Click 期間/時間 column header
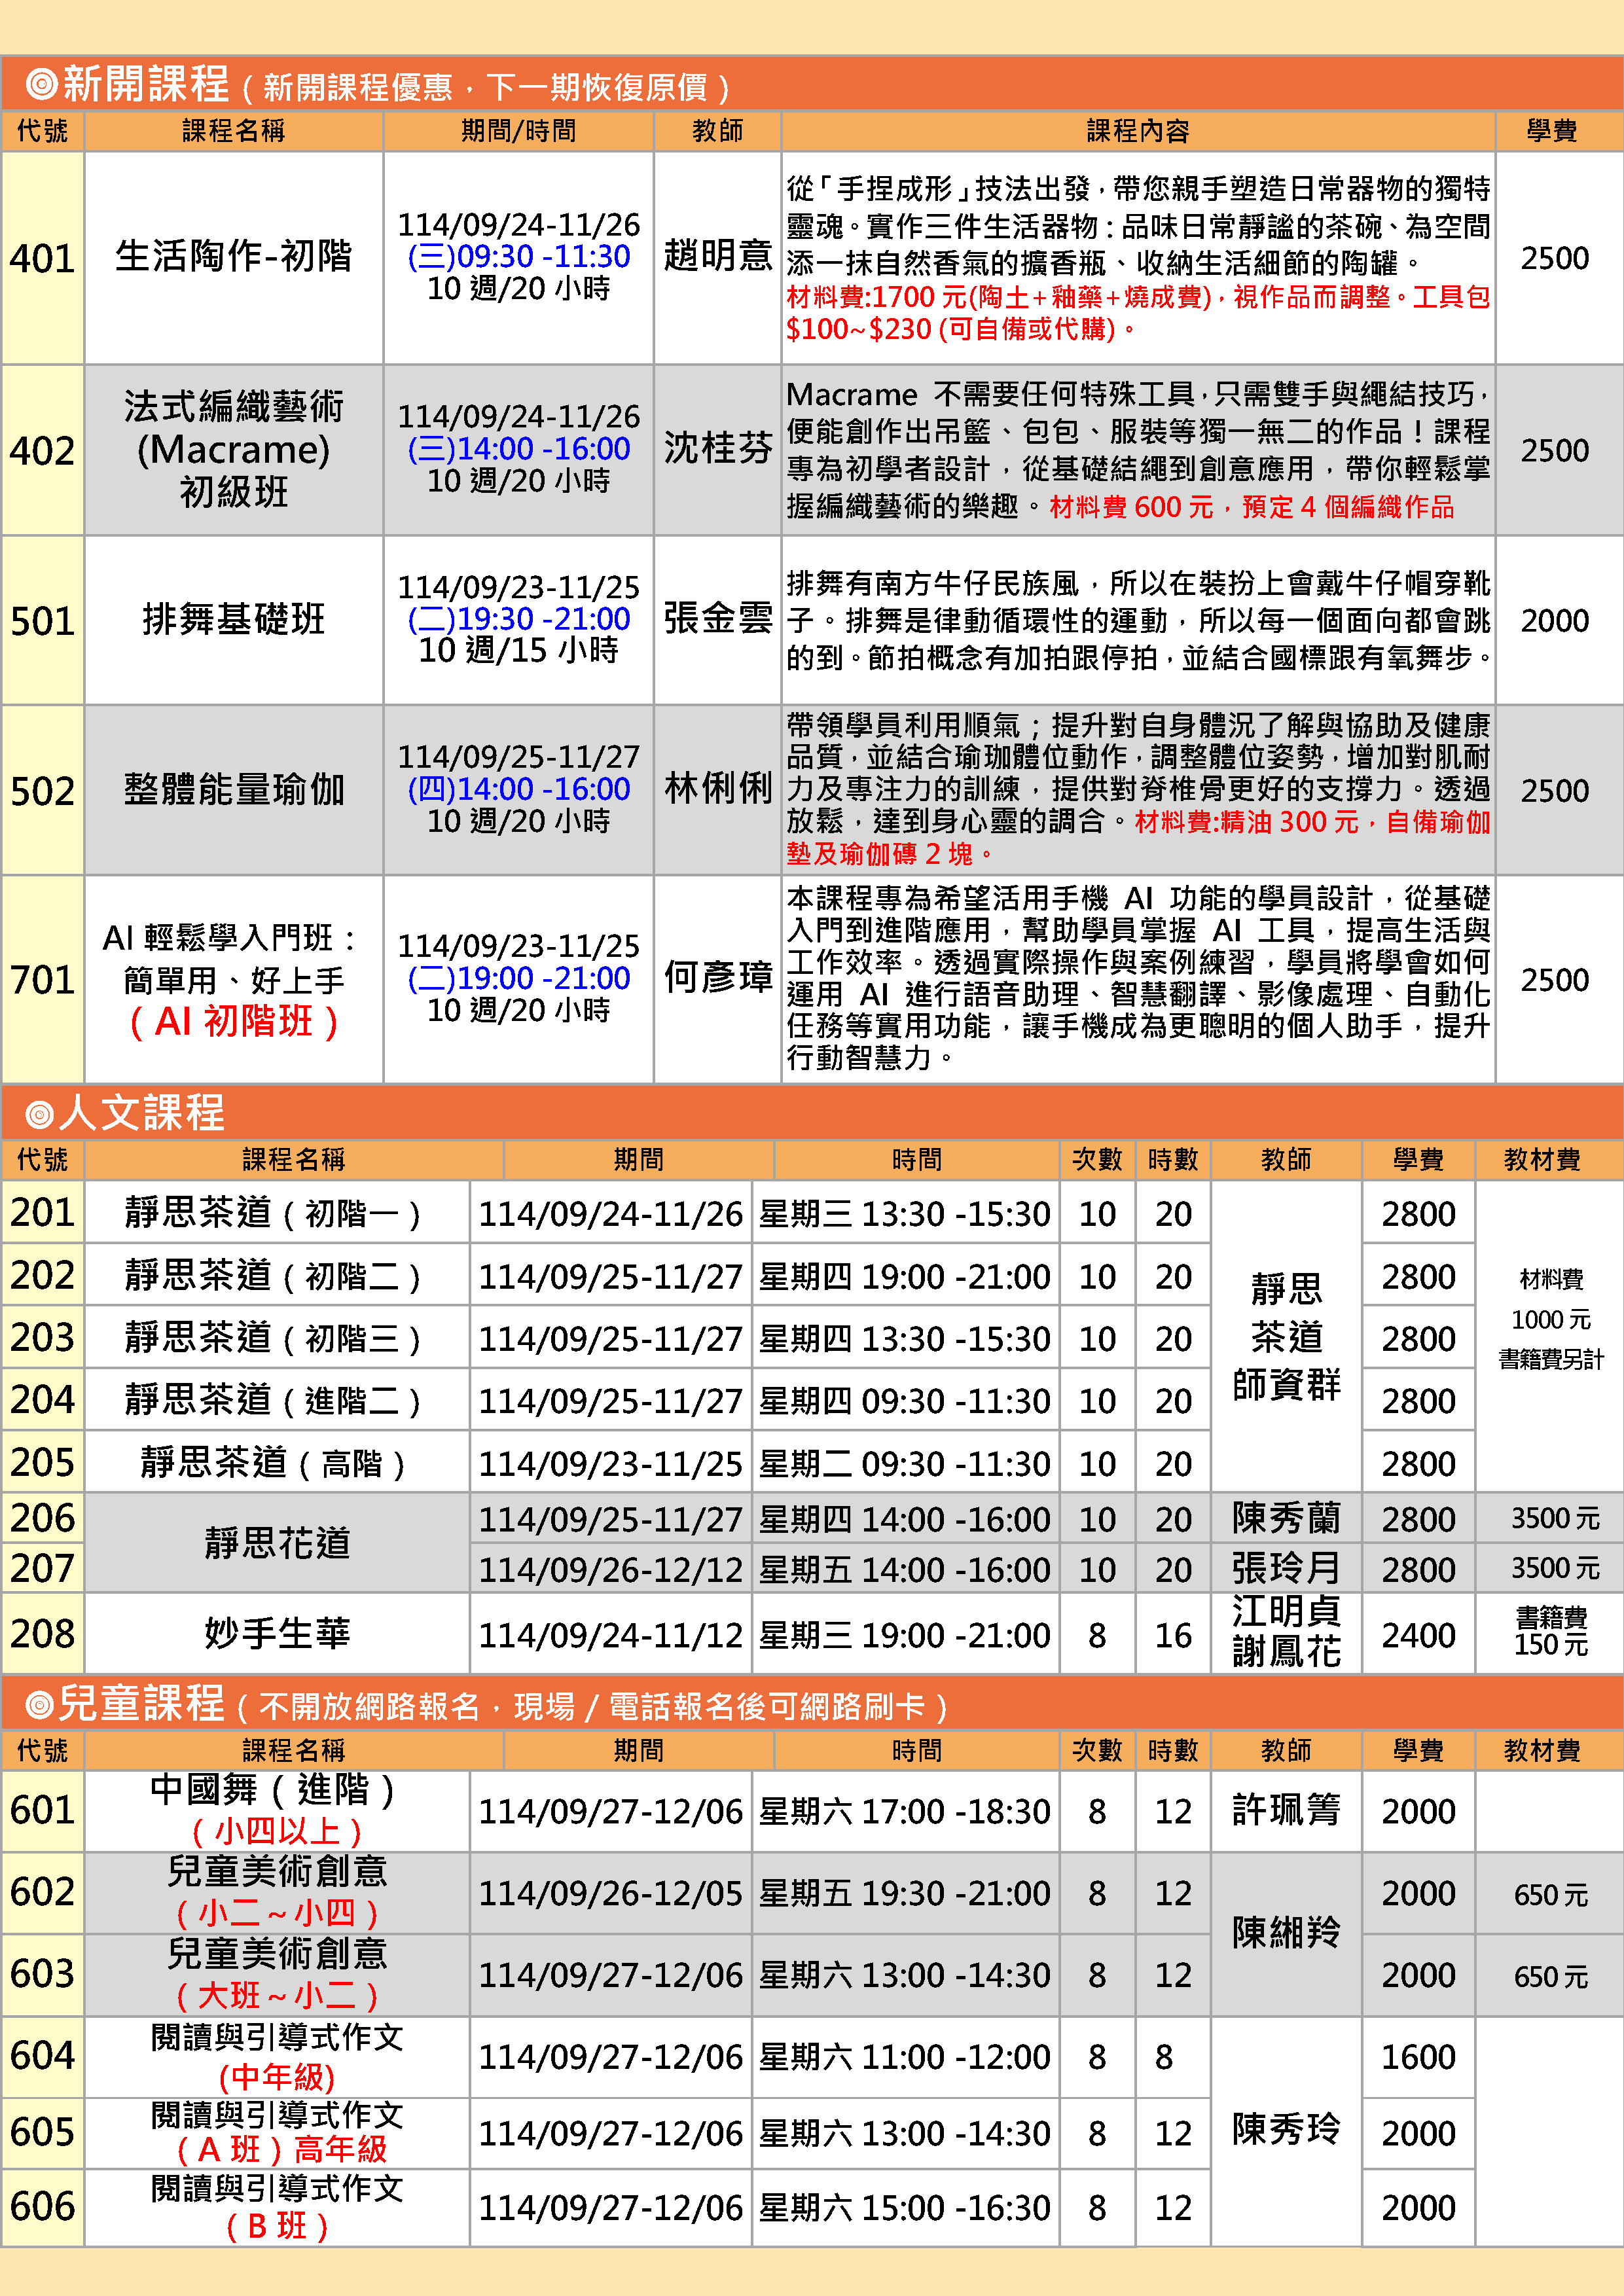The width and height of the screenshot is (1624, 2296). pos(518,131)
